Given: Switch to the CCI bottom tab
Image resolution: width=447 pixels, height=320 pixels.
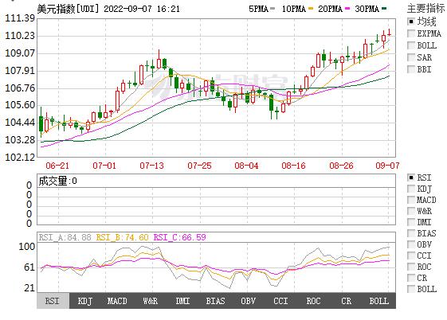Looking at the screenshot, I should (x=280, y=301).
